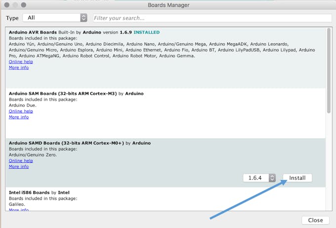Image resolution: width=336 pixels, height=228 pixels.
Task: Click the Filter your search field
Action: 212,18
